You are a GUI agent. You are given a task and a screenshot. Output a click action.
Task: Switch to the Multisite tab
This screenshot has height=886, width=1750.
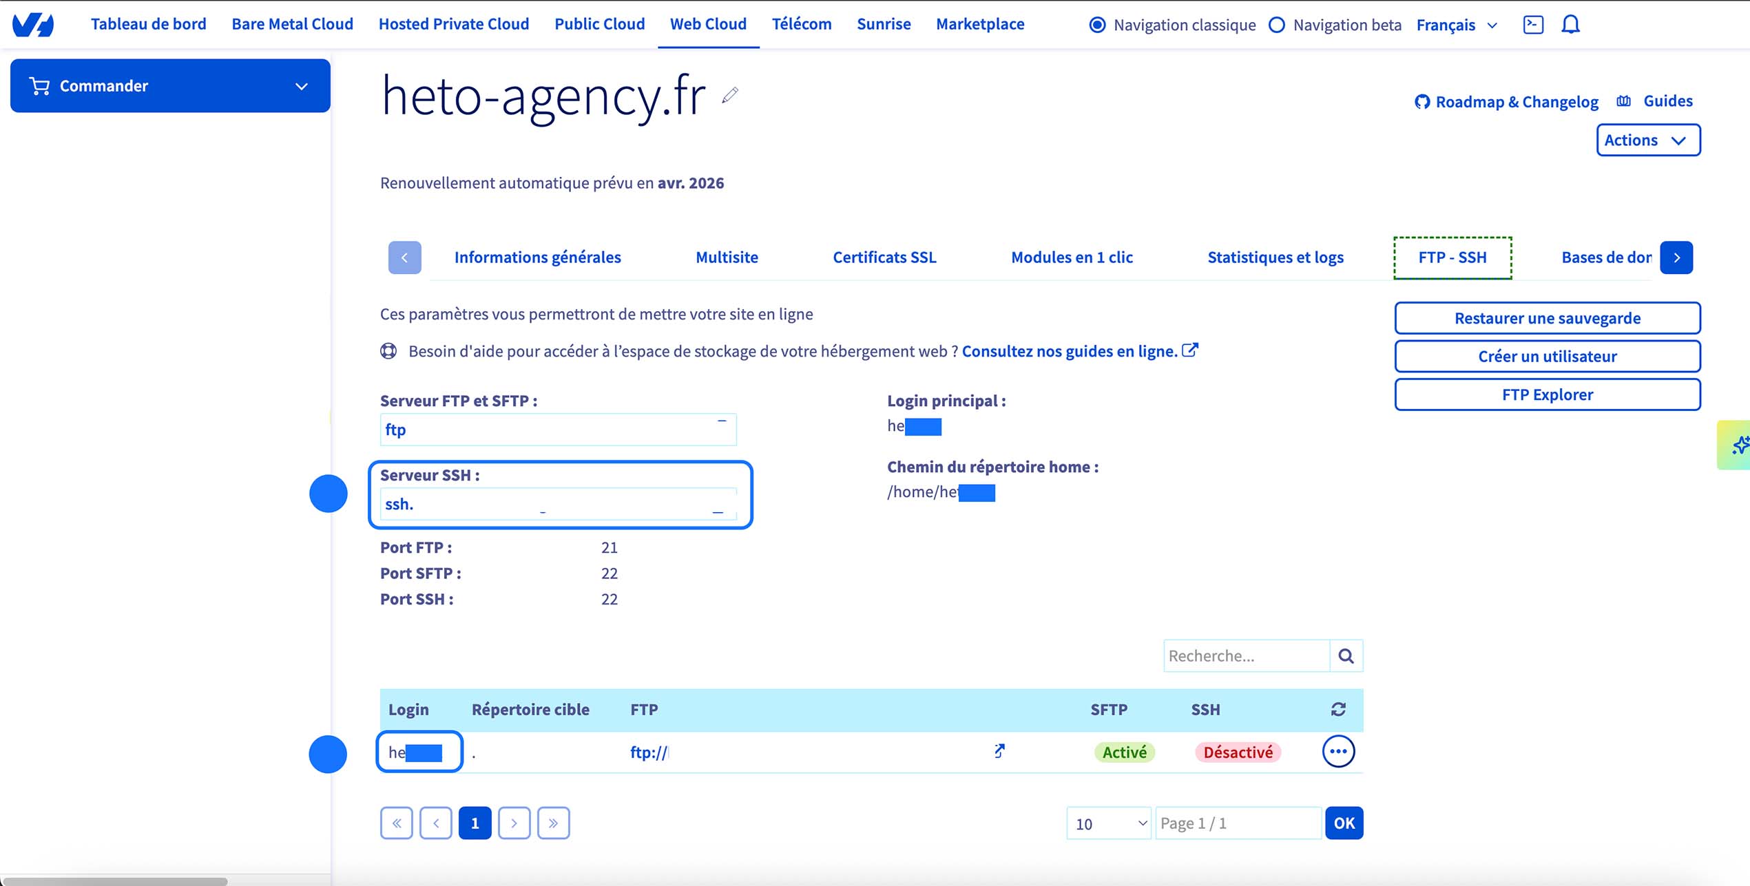point(727,257)
